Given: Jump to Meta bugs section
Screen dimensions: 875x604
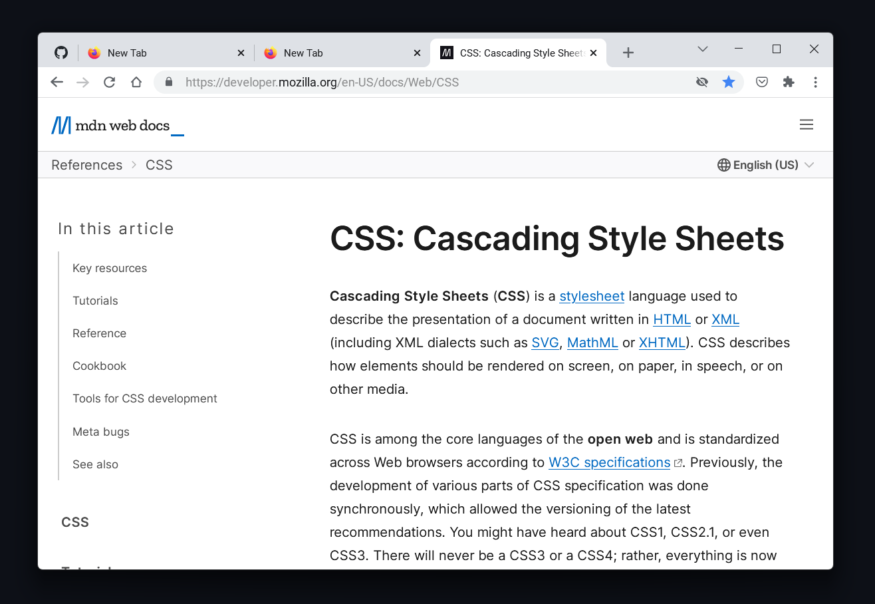Looking at the screenshot, I should click(101, 432).
